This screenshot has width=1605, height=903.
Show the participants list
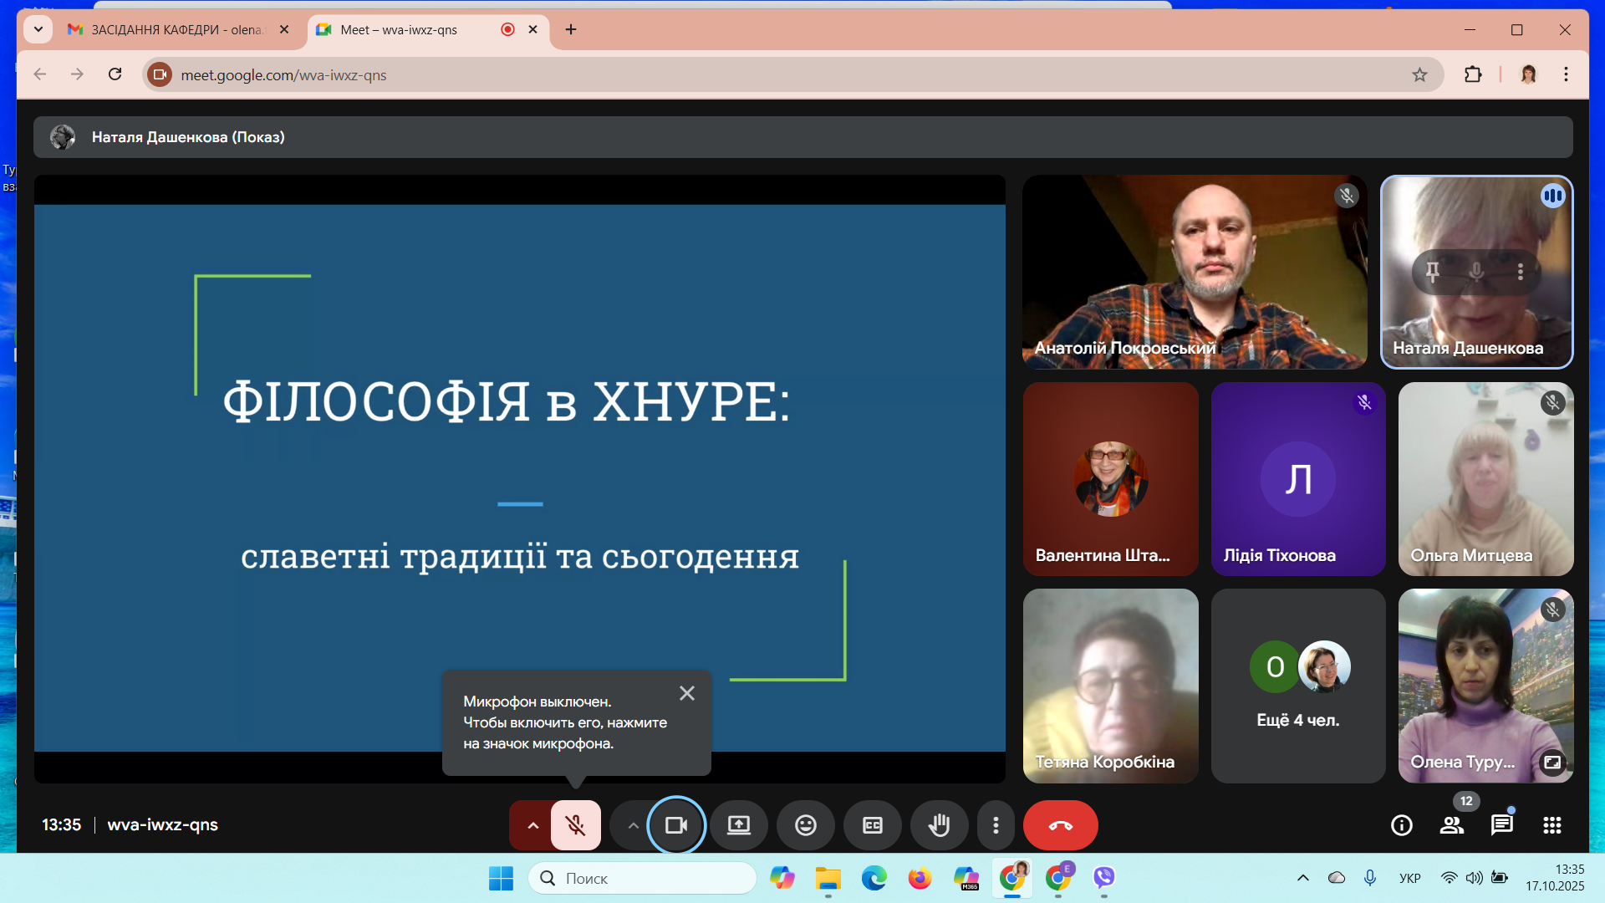(1451, 825)
